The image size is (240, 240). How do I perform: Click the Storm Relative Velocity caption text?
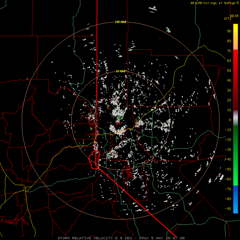pos(121,238)
